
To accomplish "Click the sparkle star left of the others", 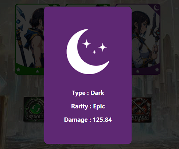I will pyautogui.click(x=86, y=44).
